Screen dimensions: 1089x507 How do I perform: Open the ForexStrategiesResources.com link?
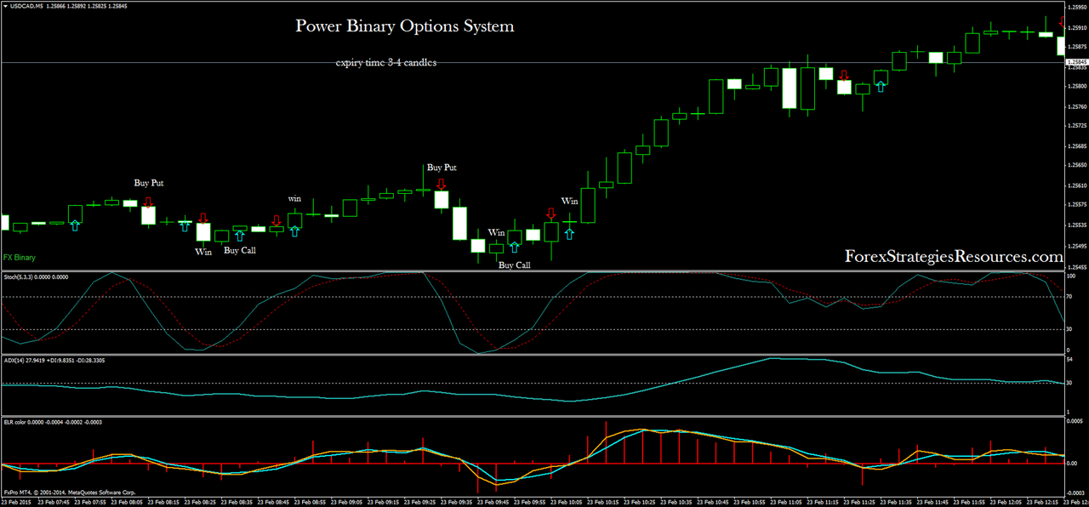953,255
